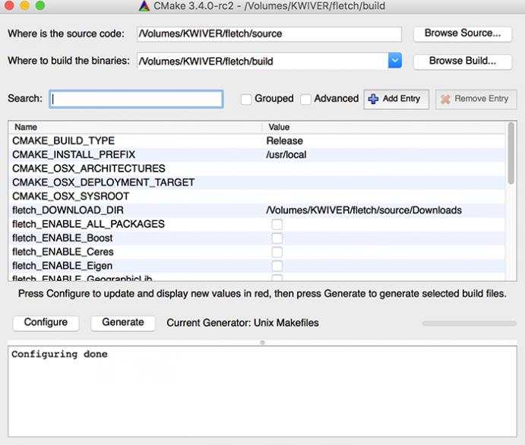525x445 pixels.
Task: Click the progress bar beside Current Generator
Action: 469,323
